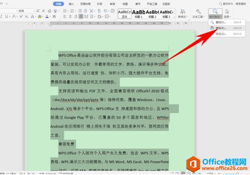Open the 章节 tab
This screenshot has height=175, width=250.
pyautogui.click(x=138, y=4)
